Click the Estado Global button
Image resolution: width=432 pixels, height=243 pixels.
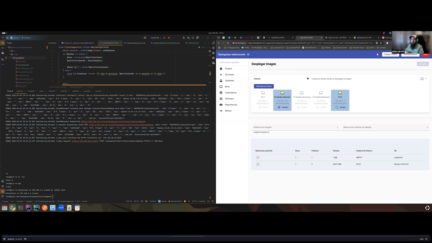[x=390, y=54]
